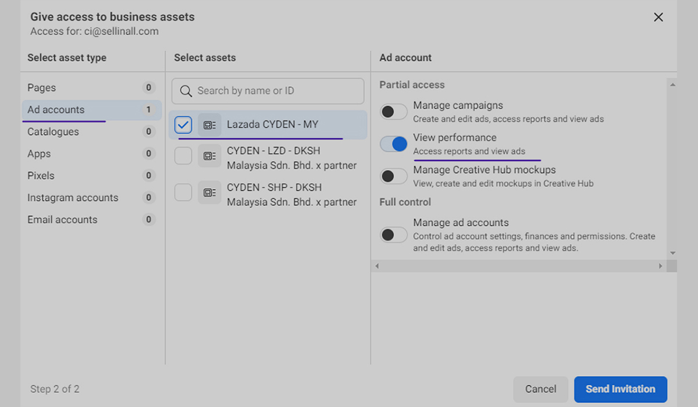Click the Partial access heading
This screenshot has width=698, height=407.
tap(412, 85)
